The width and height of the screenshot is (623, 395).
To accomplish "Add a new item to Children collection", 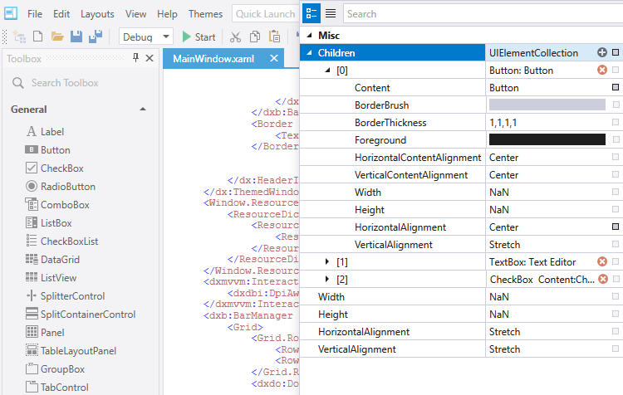I will (602, 52).
